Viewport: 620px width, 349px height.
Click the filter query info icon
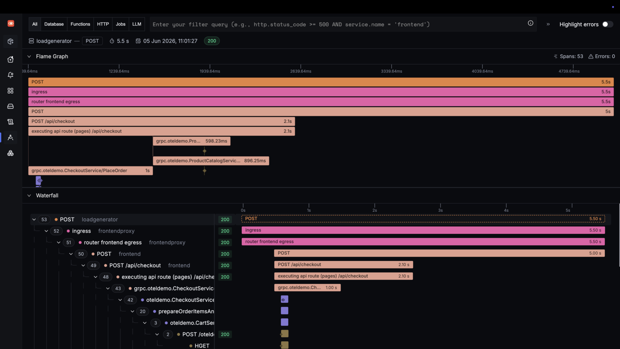[x=530, y=23]
